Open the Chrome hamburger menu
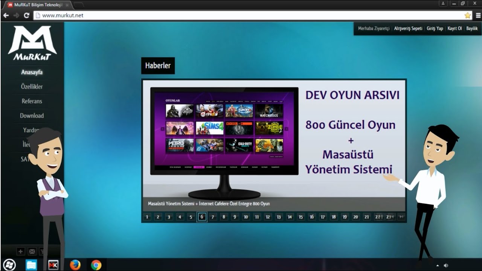482x271 pixels. click(478, 15)
